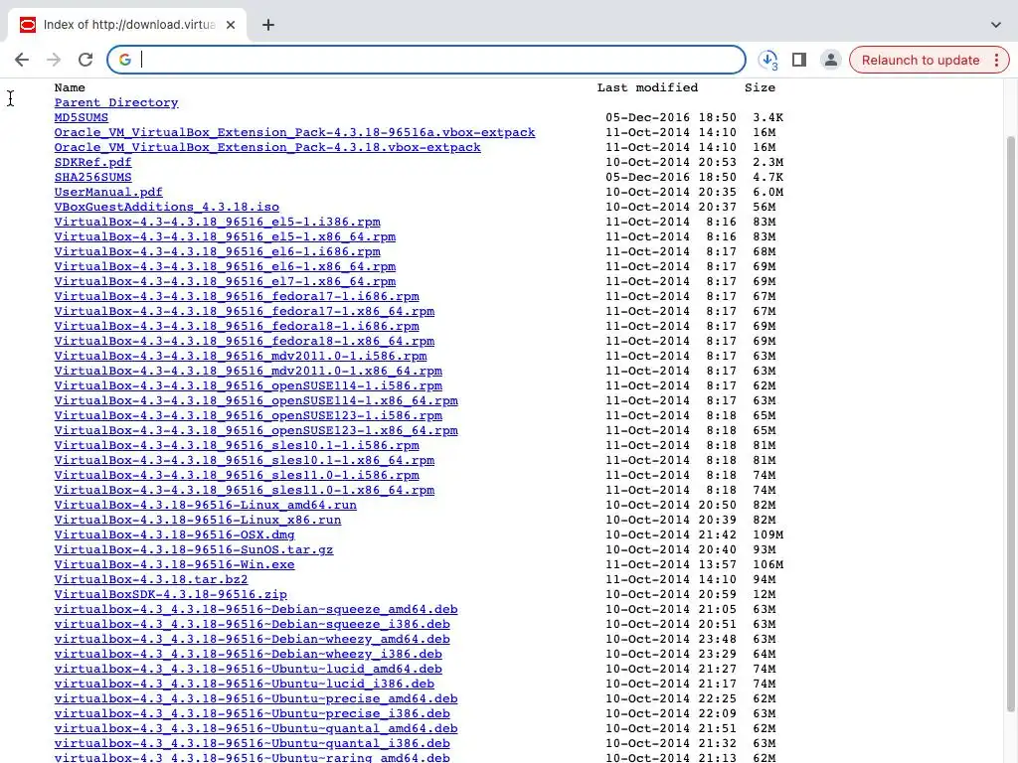
Task: Click the browser back arrow
Action: click(22, 60)
